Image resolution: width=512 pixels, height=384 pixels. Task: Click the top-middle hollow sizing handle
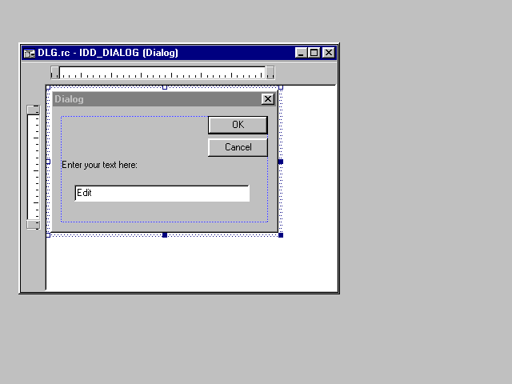click(165, 87)
